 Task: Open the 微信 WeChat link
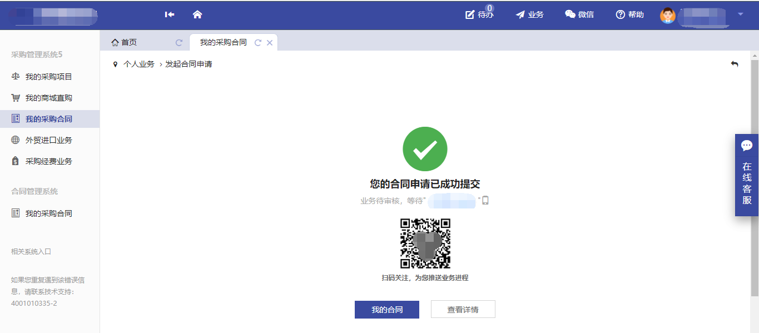tap(579, 14)
